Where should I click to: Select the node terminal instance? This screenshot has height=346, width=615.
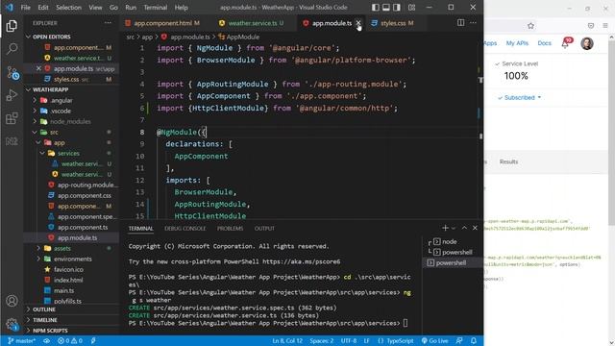pyautogui.click(x=451, y=241)
